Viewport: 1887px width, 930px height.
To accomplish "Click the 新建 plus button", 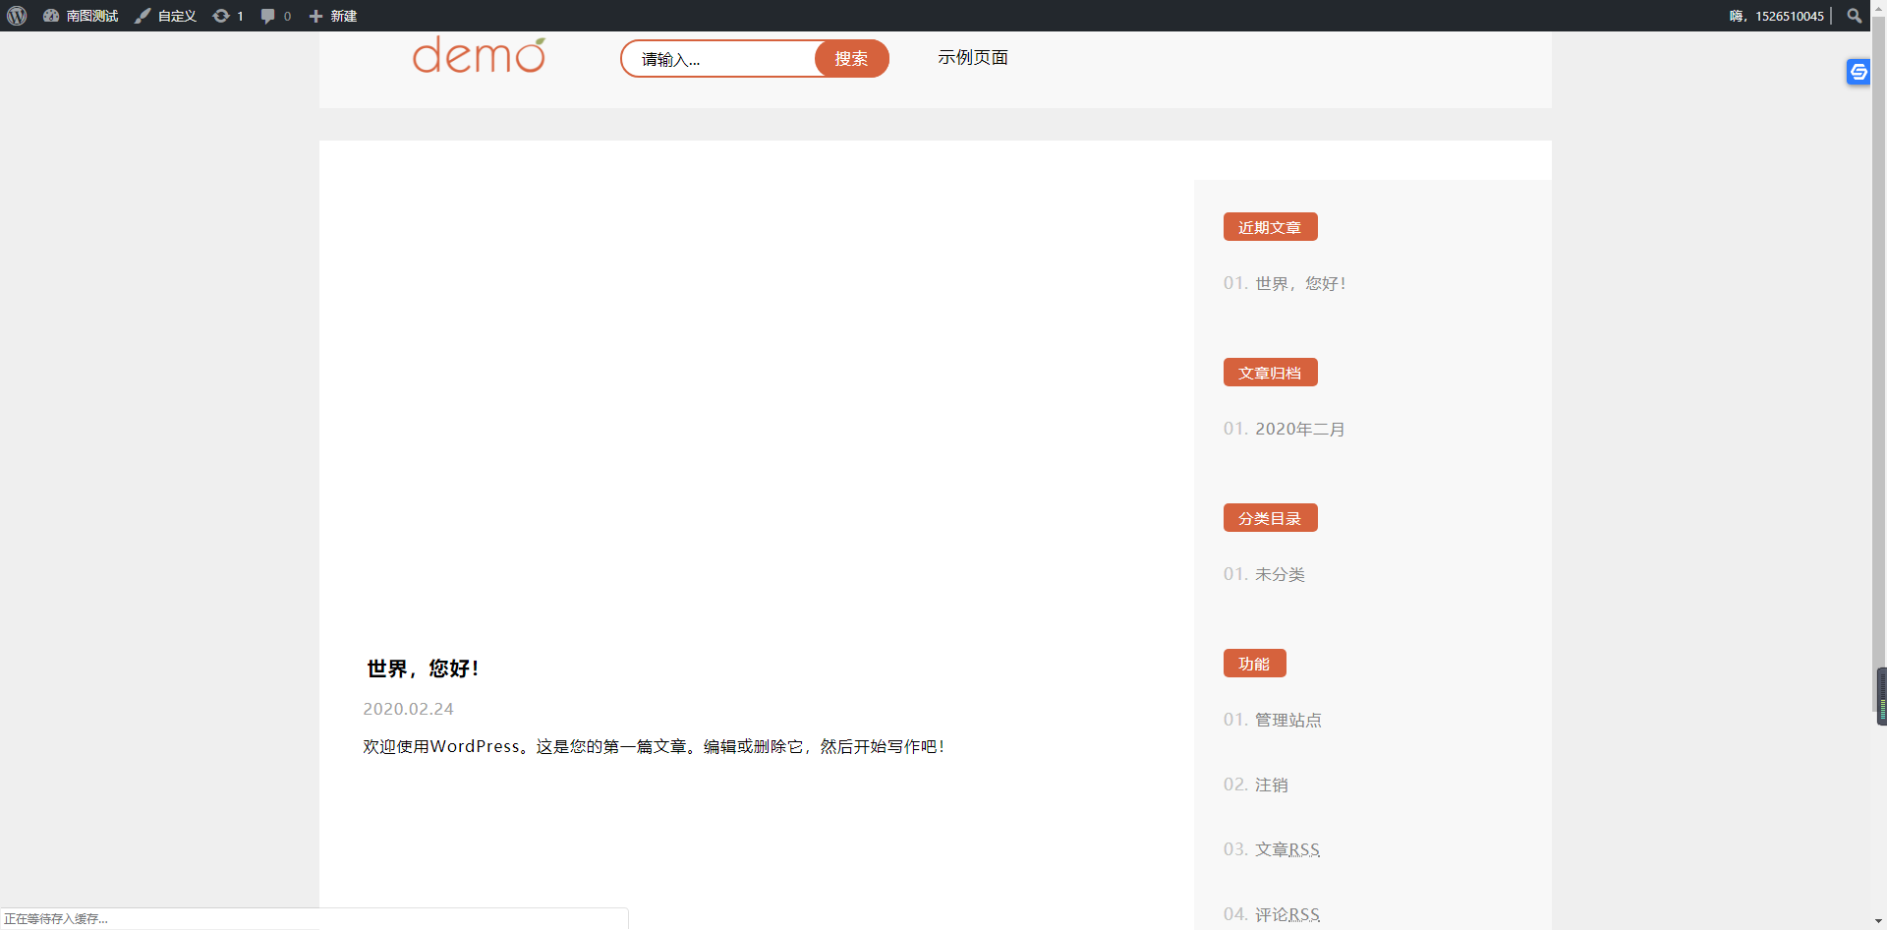I will point(333,16).
